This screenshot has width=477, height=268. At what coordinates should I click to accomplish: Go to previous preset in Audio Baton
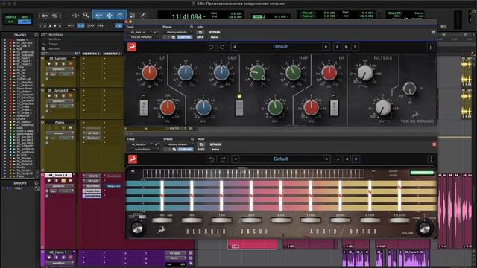(x=236, y=159)
